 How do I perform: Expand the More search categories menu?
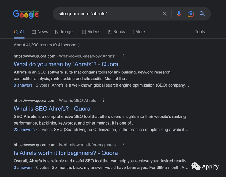[138, 32]
